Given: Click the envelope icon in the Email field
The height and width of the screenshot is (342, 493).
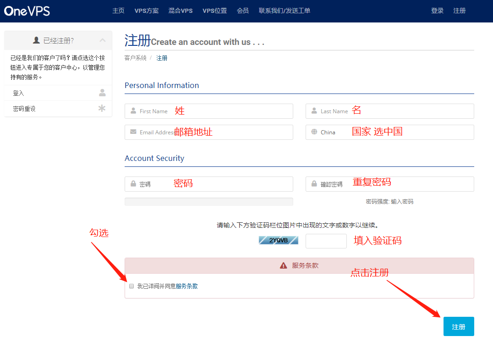Looking at the screenshot, I should pos(132,132).
